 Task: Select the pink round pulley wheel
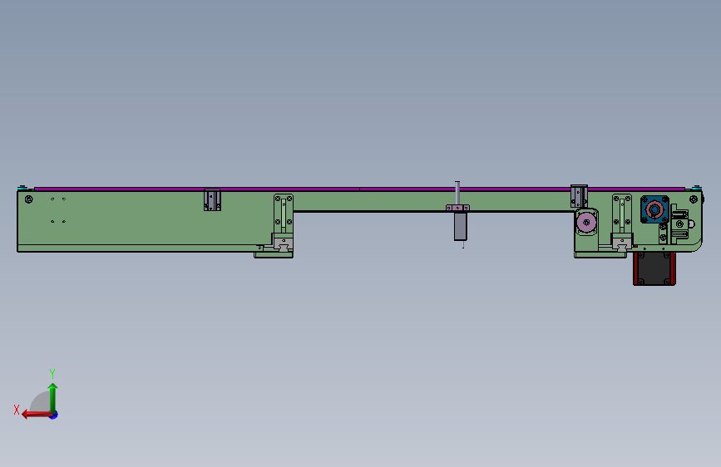coord(586,223)
